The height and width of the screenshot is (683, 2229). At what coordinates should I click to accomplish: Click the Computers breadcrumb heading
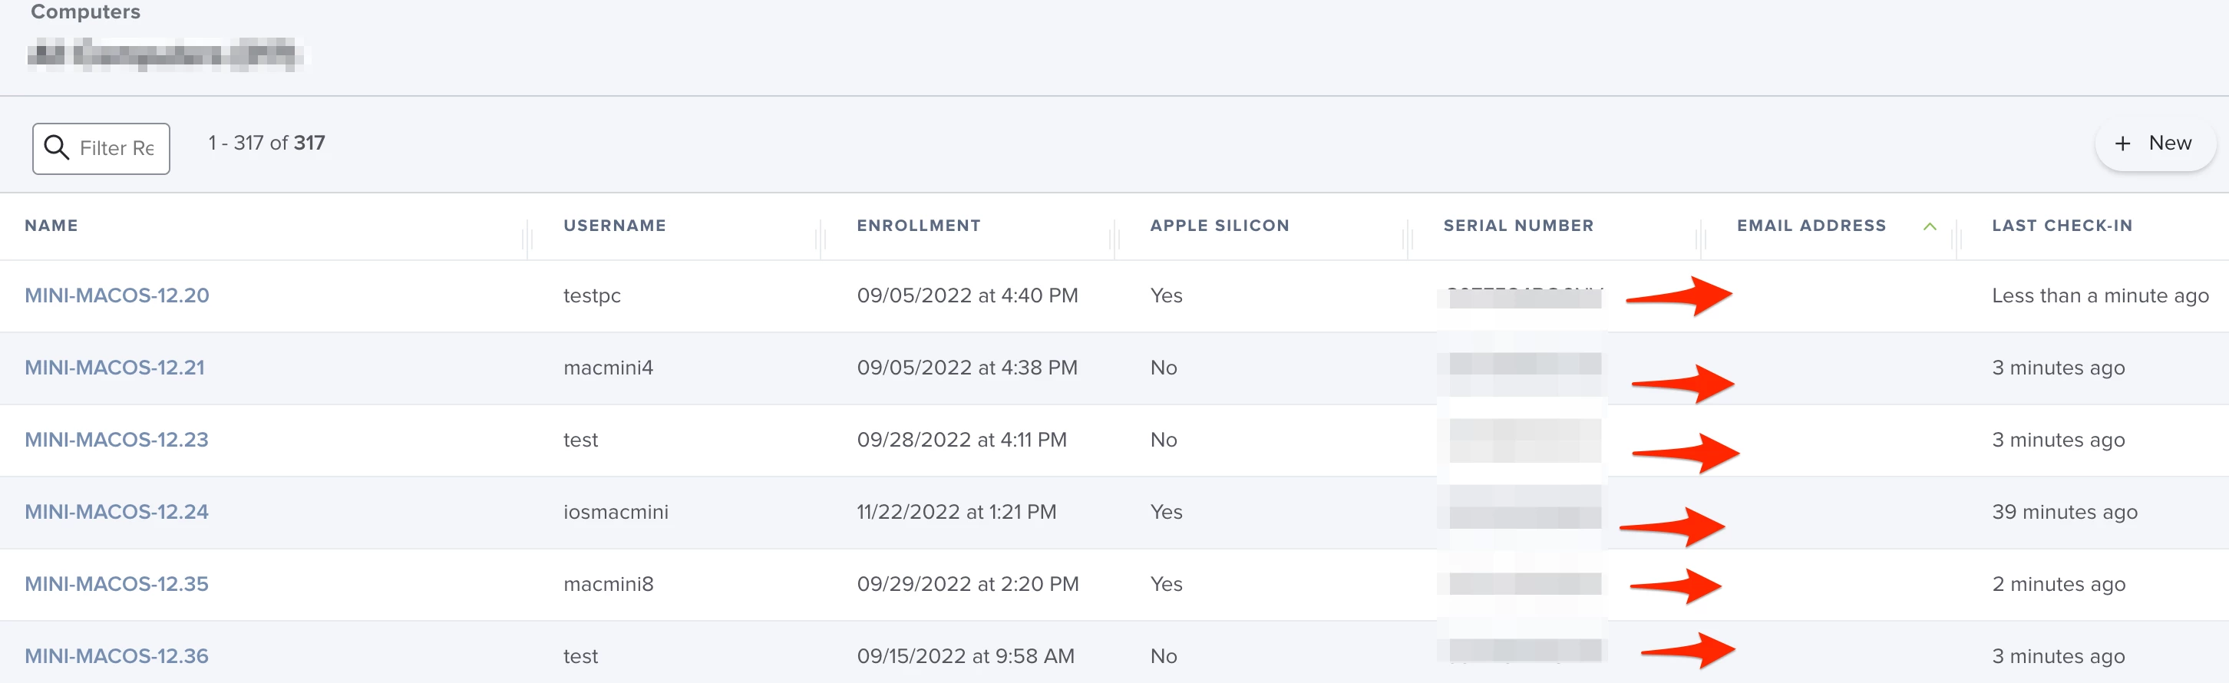tap(86, 12)
